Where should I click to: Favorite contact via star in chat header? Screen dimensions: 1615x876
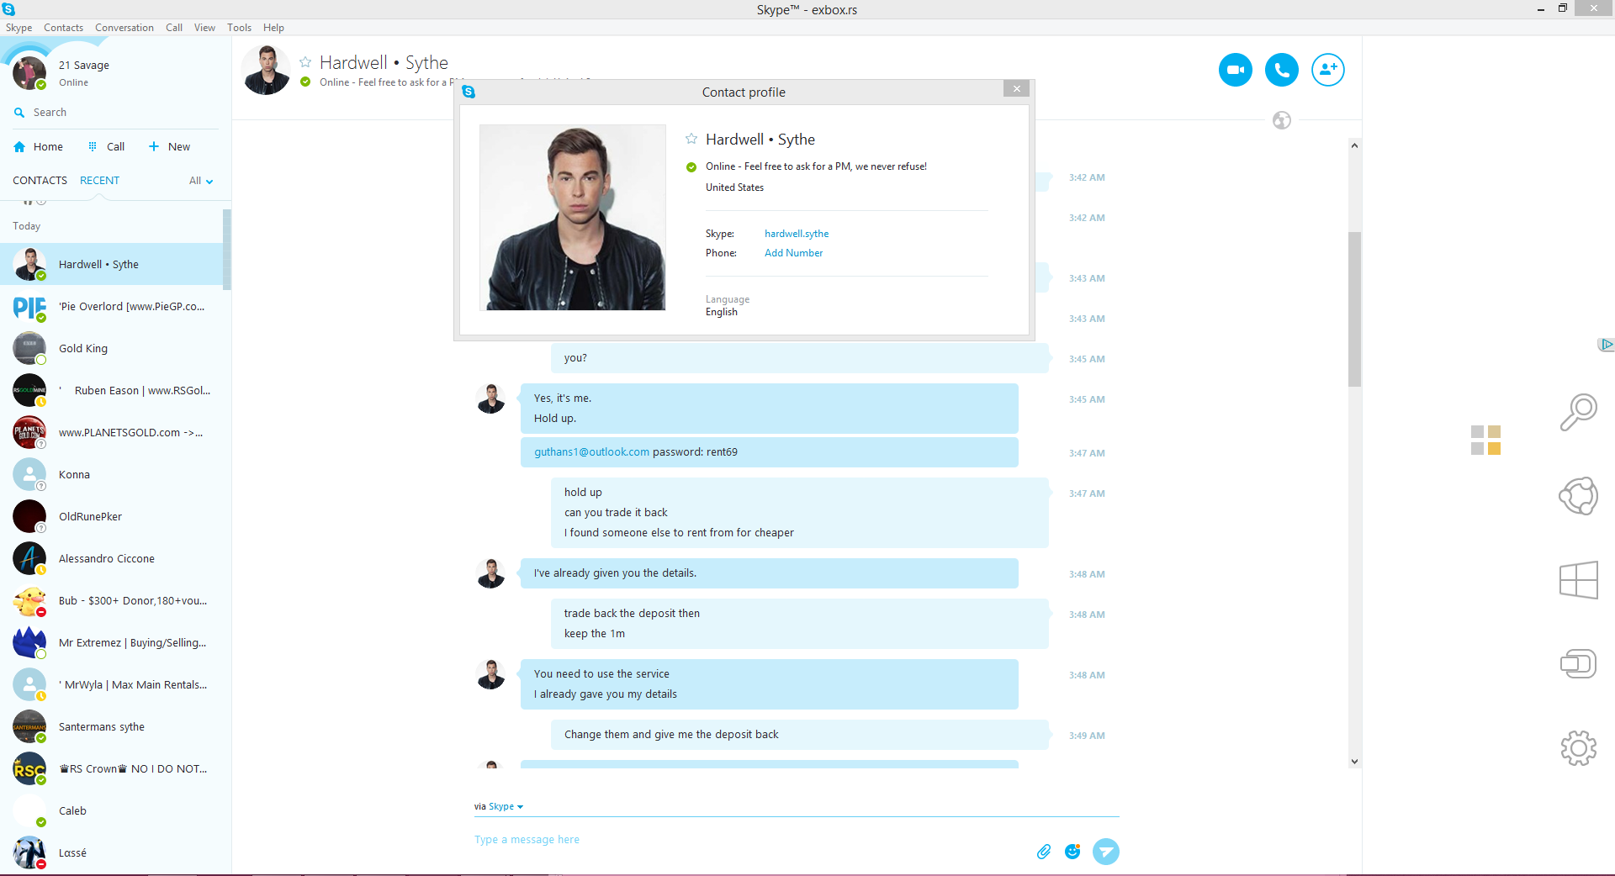click(305, 62)
